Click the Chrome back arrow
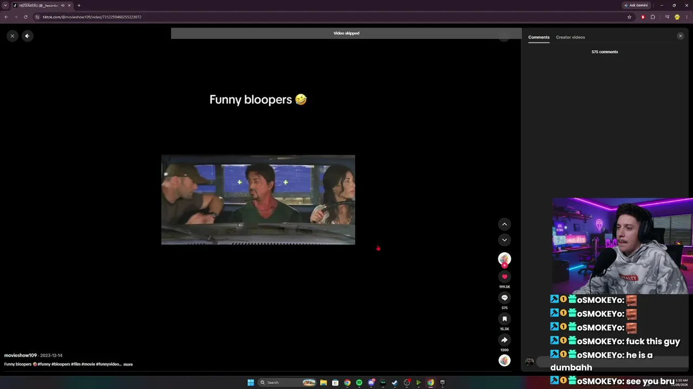This screenshot has width=693, height=389. (x=6, y=17)
